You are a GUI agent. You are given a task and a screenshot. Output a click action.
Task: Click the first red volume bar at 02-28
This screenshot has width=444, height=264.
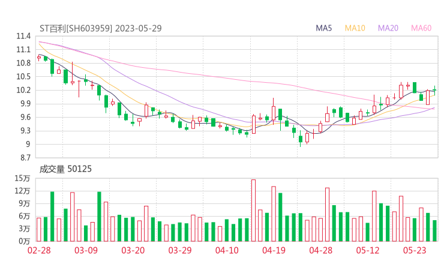pos(39,230)
